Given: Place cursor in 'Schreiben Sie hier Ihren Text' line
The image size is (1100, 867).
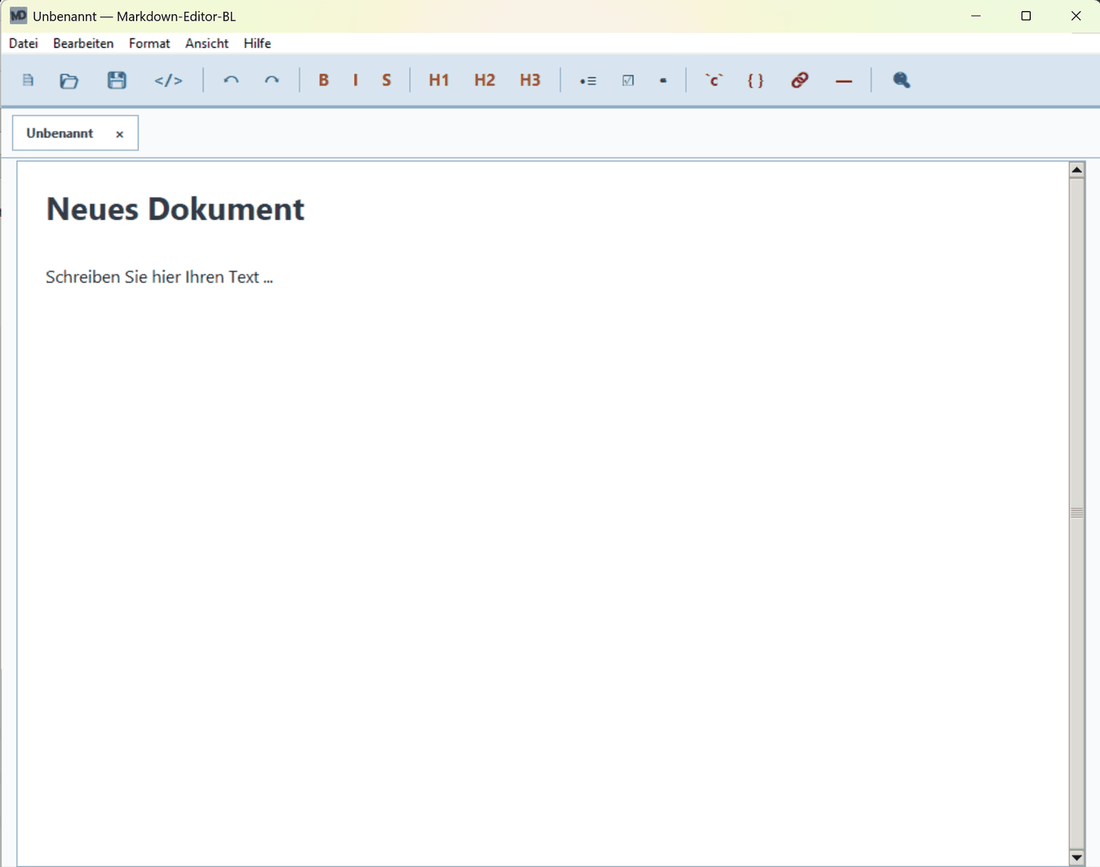Looking at the screenshot, I should pos(159,277).
